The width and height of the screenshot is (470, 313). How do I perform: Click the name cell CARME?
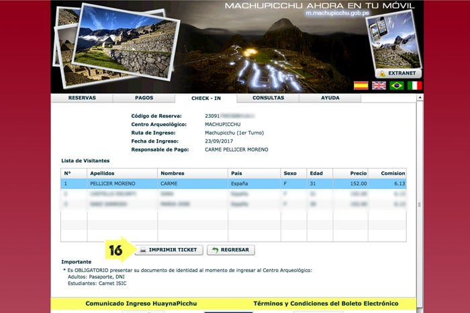click(193, 184)
